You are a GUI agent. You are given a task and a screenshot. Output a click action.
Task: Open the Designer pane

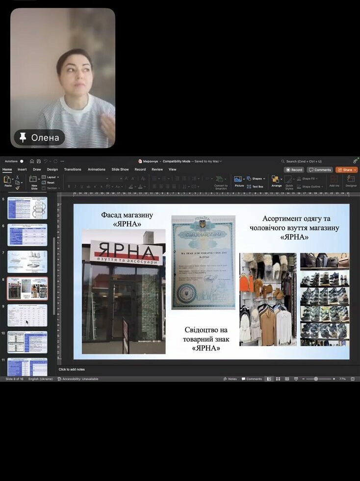pyautogui.click(x=351, y=180)
